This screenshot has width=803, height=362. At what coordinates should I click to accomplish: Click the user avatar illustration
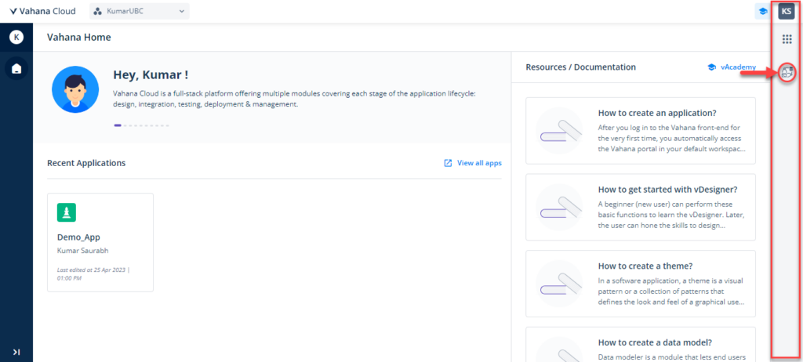coord(75,89)
